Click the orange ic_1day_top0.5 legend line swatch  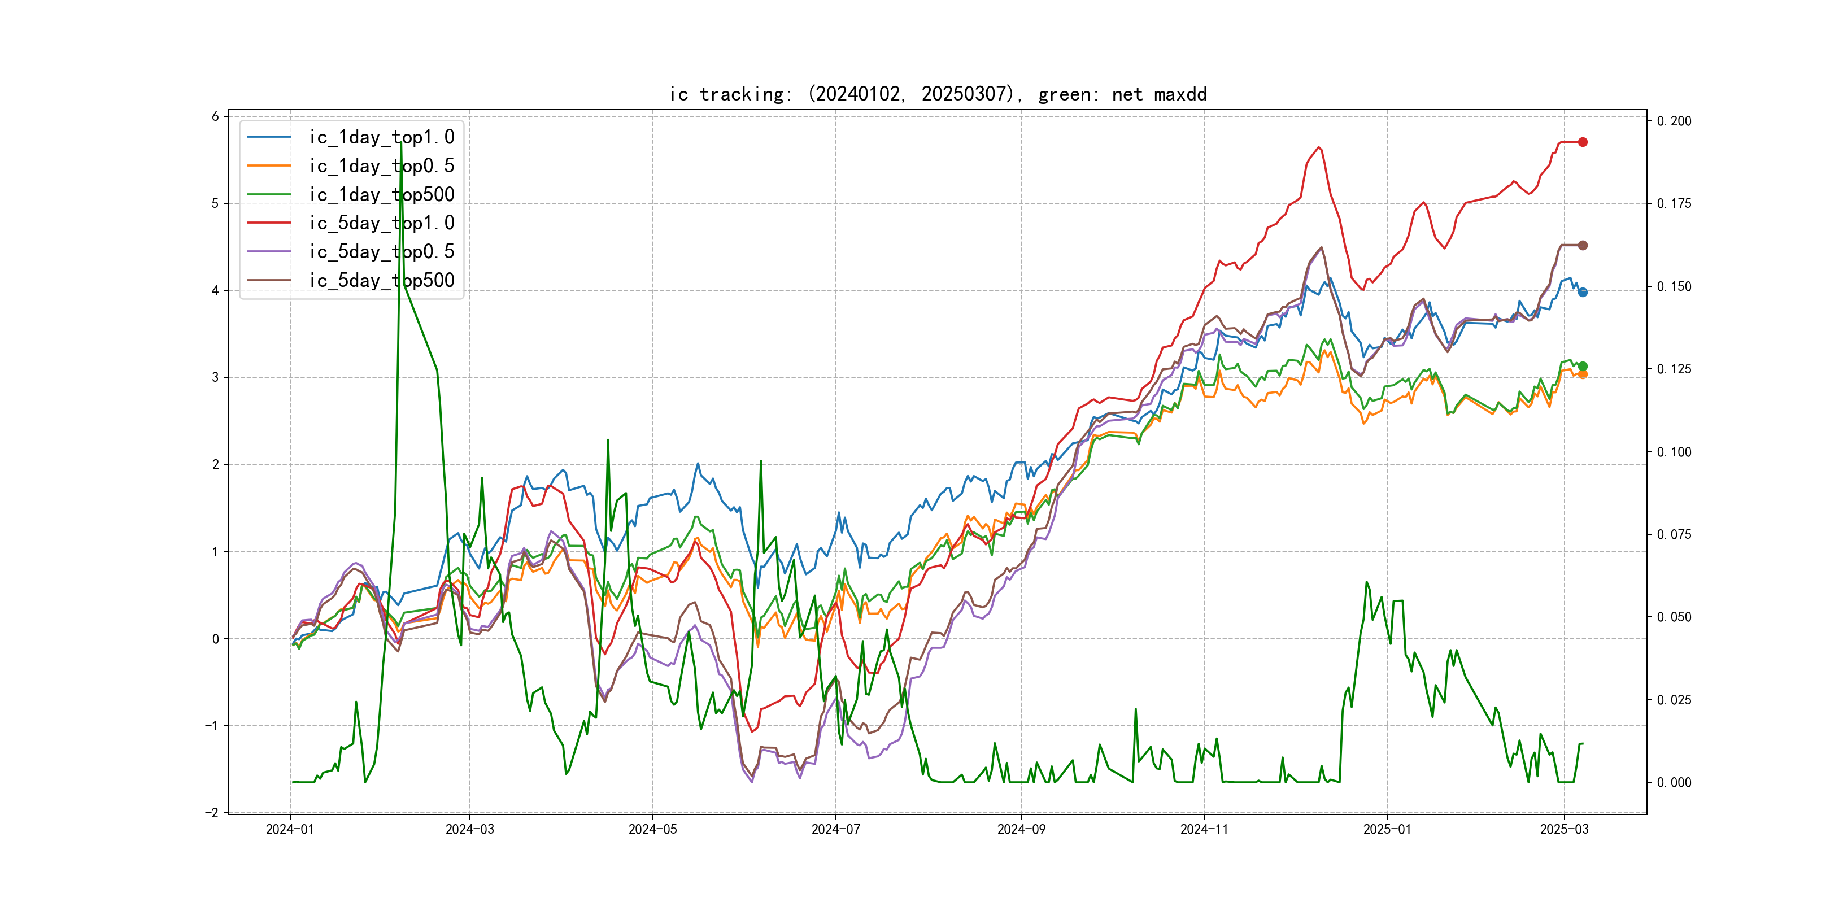[x=268, y=165]
